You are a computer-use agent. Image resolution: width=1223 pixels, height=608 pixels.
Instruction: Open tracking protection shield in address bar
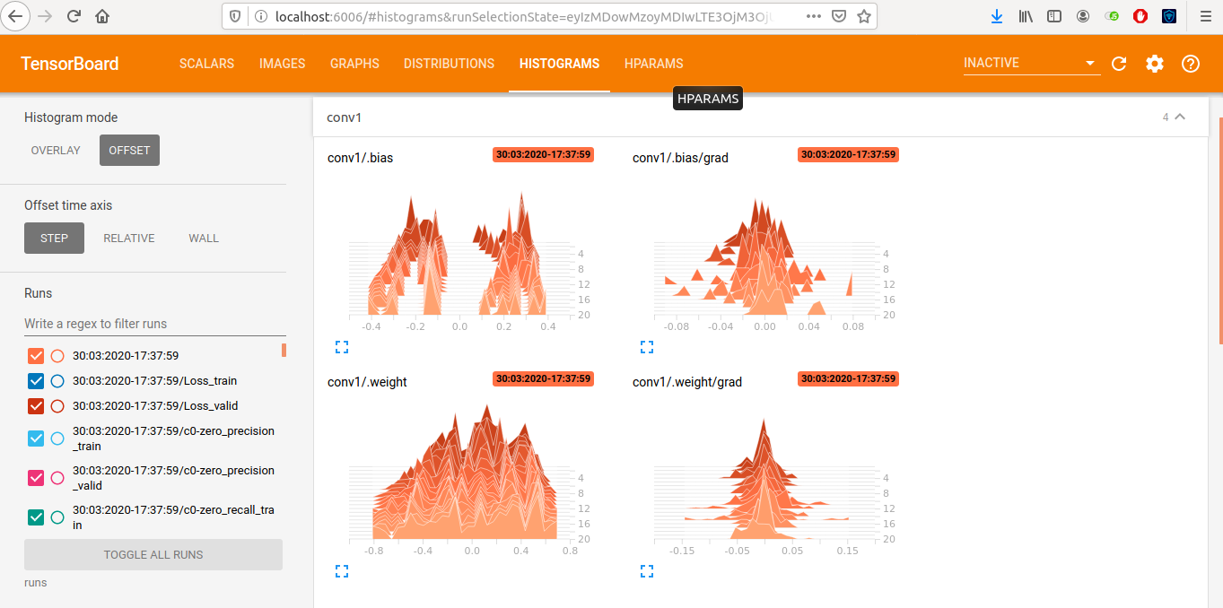coord(236,16)
